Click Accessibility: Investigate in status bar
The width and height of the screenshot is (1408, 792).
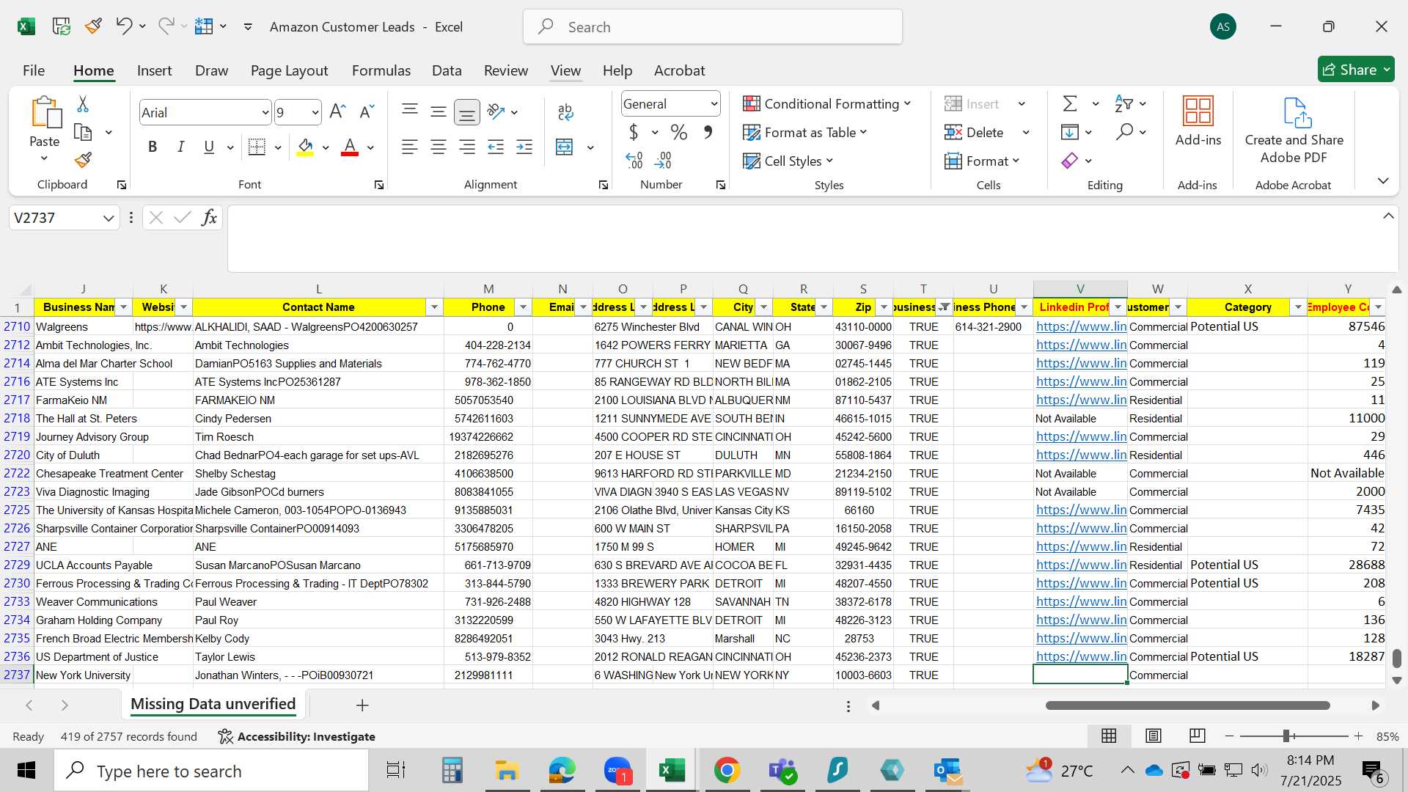296,736
